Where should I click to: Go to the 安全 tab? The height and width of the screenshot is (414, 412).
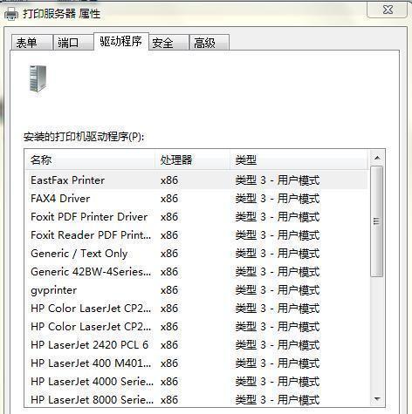168,43
